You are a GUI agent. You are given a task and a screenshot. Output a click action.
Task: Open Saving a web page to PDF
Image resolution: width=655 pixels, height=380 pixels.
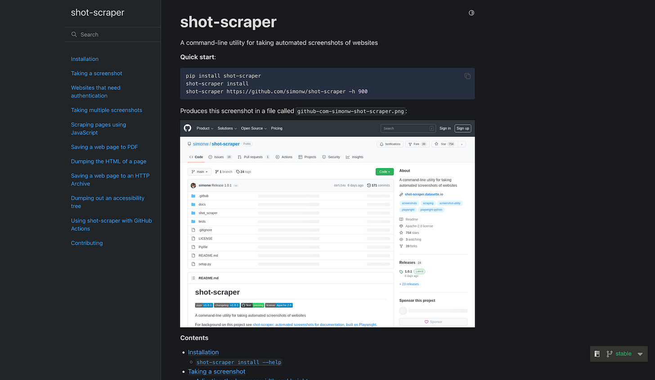[x=104, y=147]
